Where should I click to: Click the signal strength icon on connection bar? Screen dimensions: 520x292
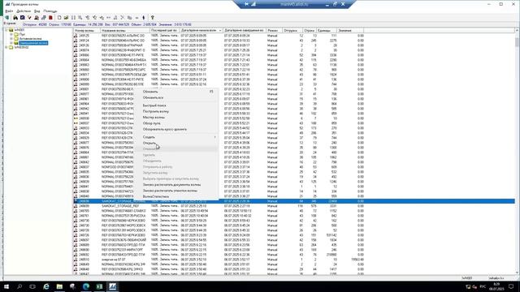pos(253,4)
